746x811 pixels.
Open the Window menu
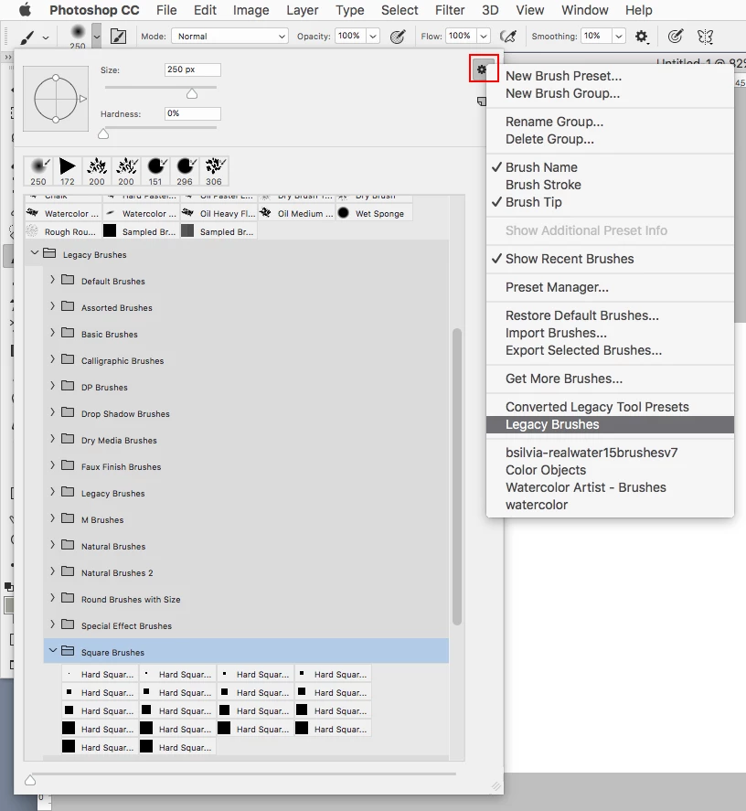click(584, 10)
